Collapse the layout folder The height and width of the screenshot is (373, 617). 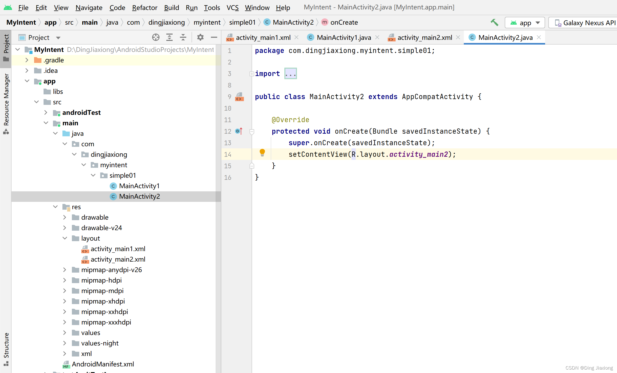(65, 238)
